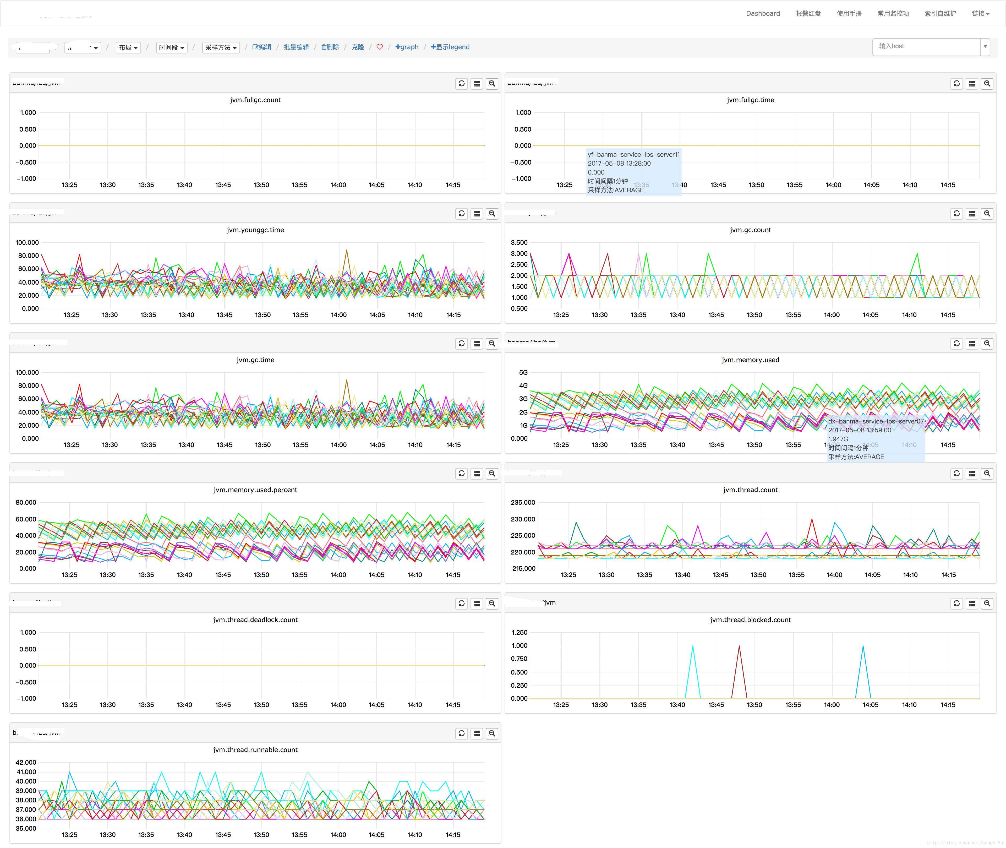Screen dimensions: 1006x848
Task: Focus the 输入host input field
Action: (x=927, y=47)
